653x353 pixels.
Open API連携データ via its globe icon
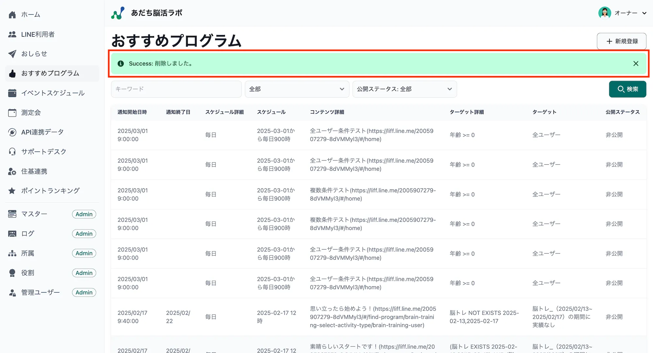coord(12,132)
